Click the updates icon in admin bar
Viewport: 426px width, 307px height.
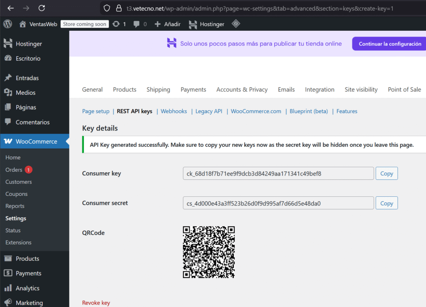116,24
